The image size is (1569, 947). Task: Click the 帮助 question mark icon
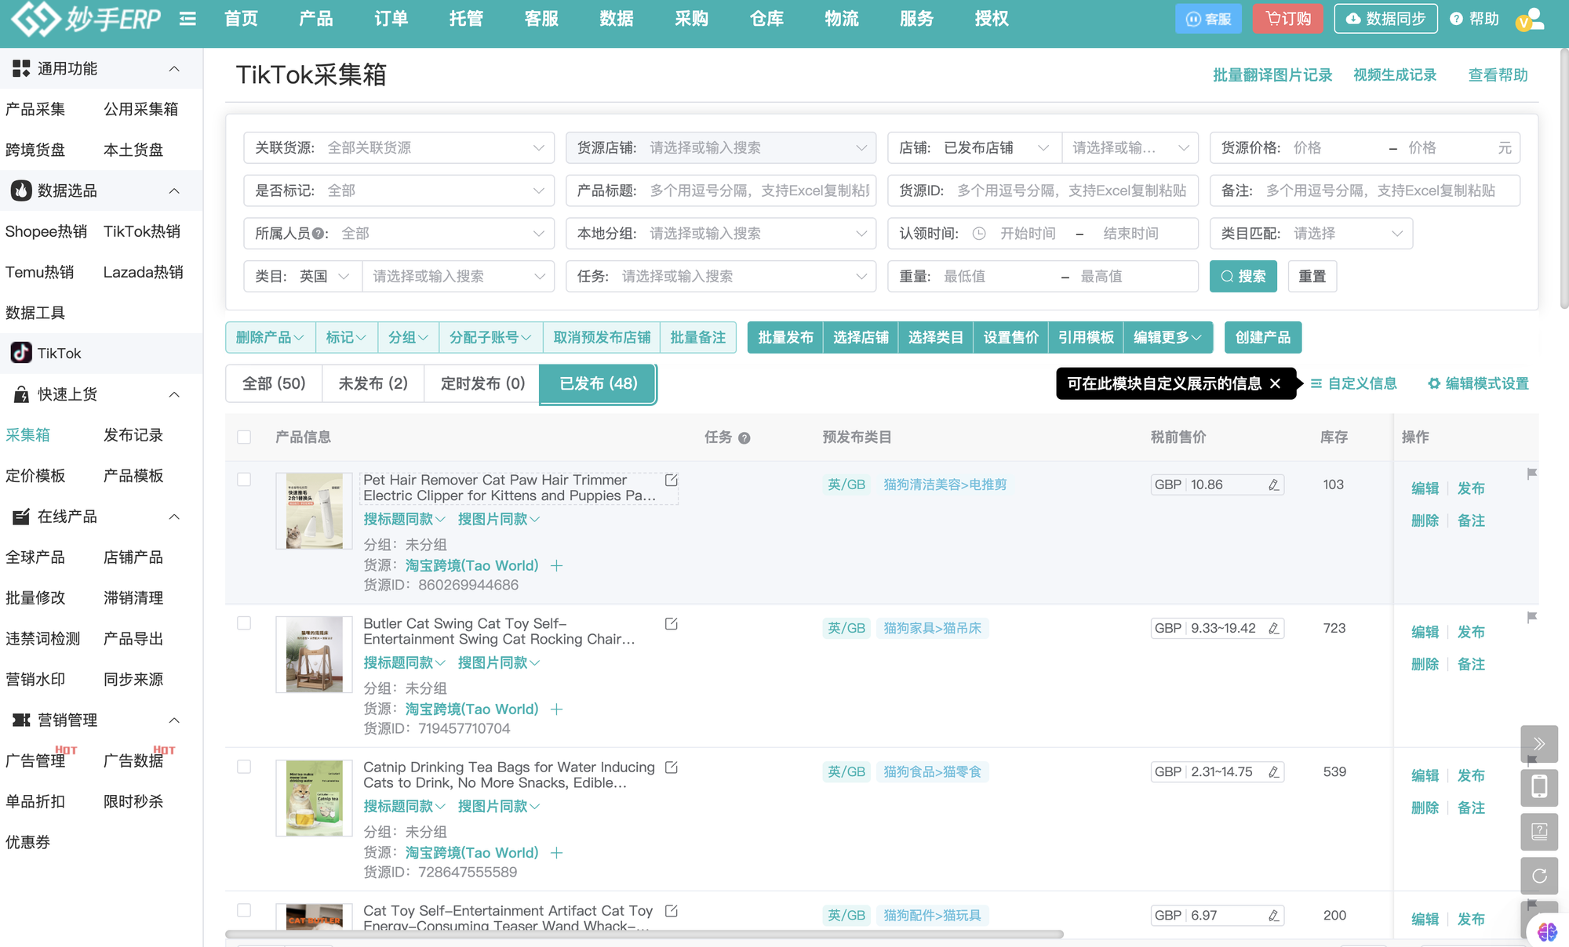[1456, 19]
